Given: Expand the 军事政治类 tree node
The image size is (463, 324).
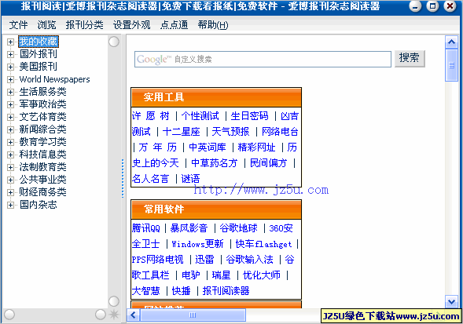Looking at the screenshot, I should 10,104.
